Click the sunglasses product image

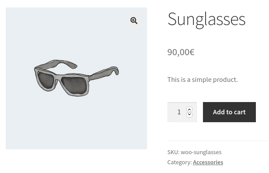pos(77,78)
